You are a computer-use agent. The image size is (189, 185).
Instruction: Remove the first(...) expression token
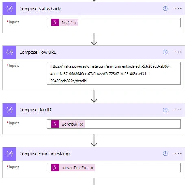pos(76,23)
